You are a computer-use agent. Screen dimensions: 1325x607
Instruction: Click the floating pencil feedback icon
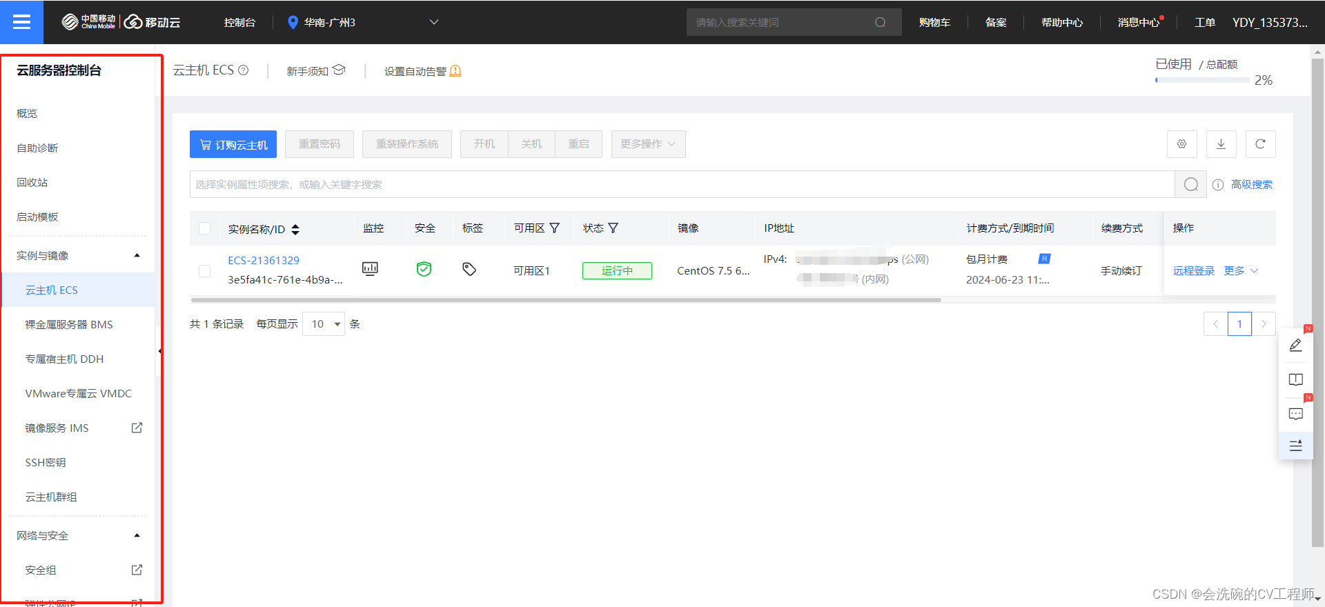1295,345
